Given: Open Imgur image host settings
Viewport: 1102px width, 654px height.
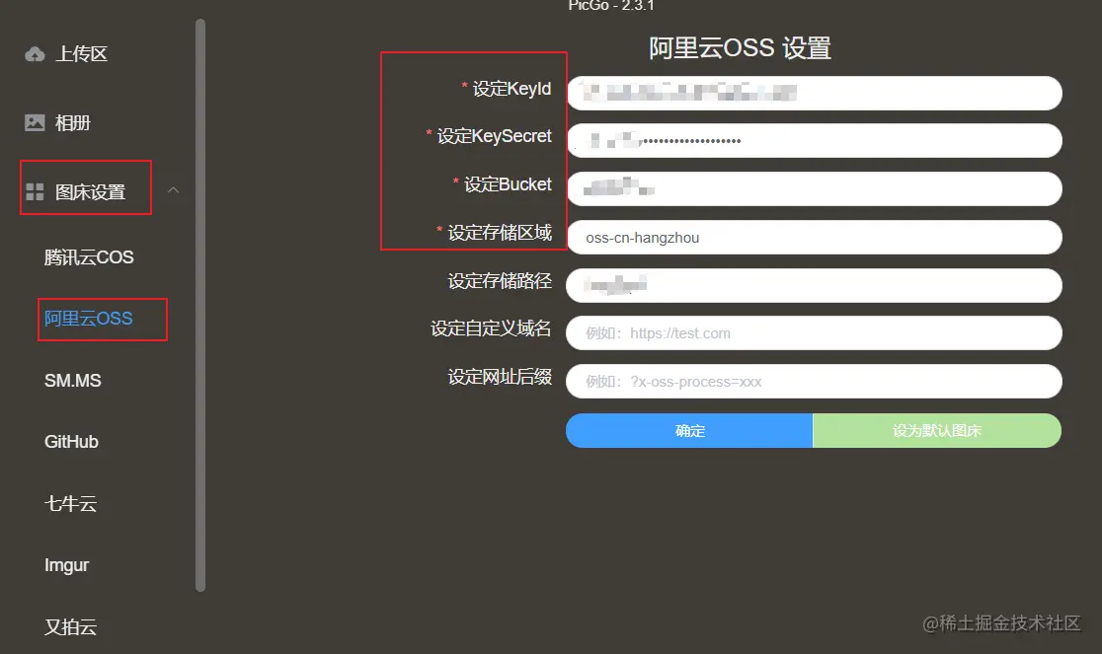Looking at the screenshot, I should pyautogui.click(x=67, y=565).
